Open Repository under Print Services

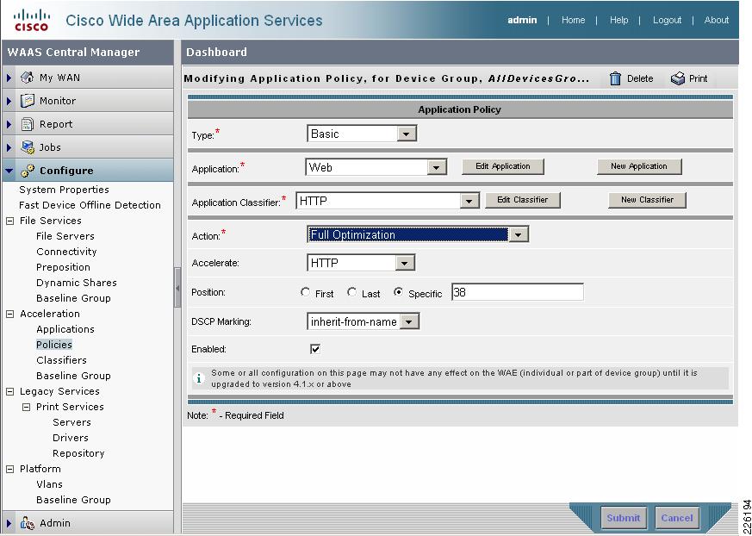click(x=78, y=453)
